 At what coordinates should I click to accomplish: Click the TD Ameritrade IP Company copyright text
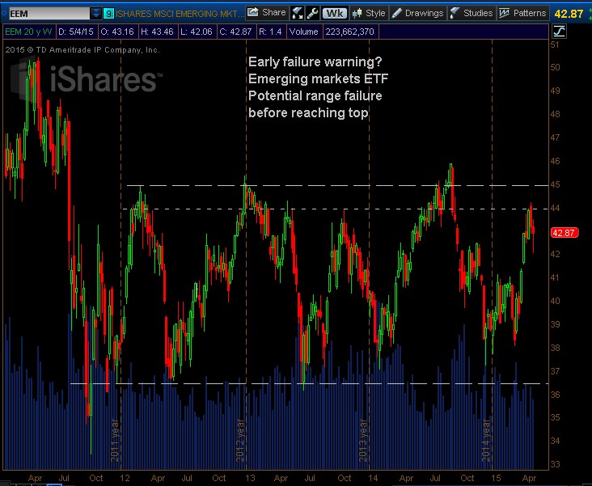[x=82, y=50]
